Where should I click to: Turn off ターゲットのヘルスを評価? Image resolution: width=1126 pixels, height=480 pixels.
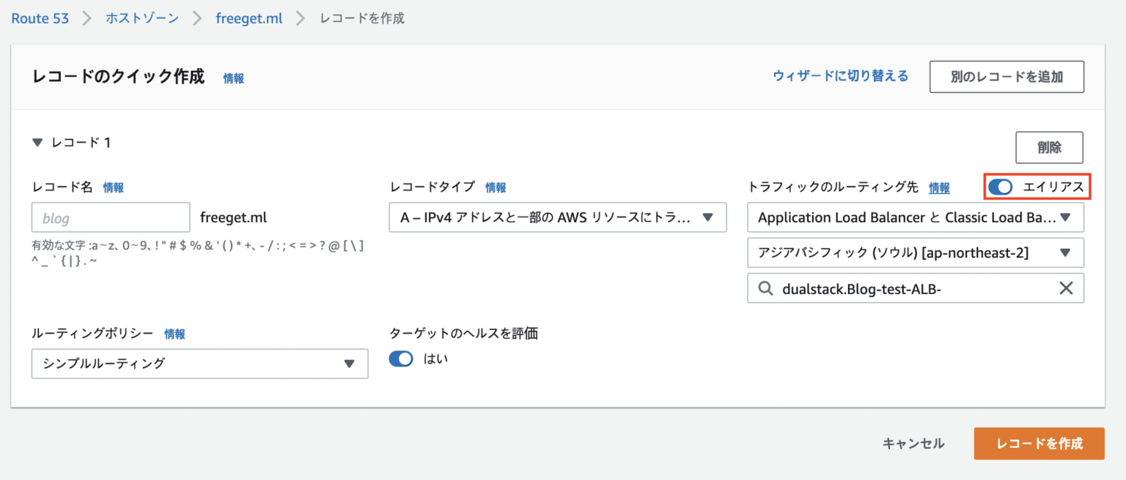[401, 359]
